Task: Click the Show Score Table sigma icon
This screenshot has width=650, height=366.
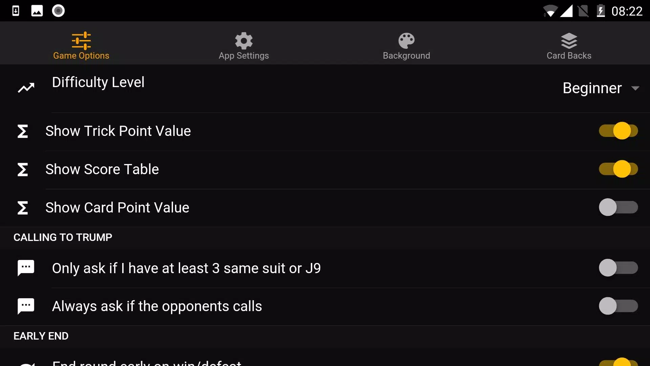Action: (22, 169)
